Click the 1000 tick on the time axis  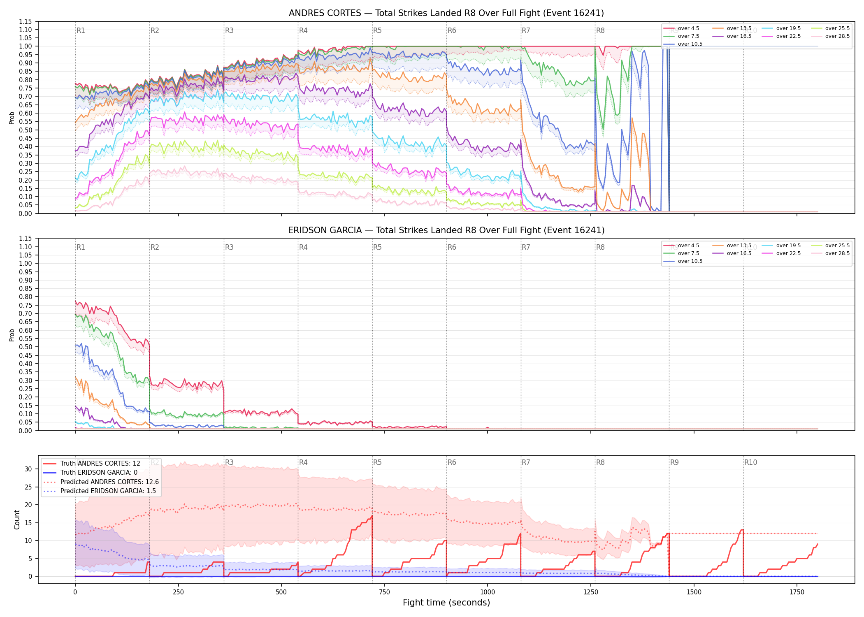[488, 592]
